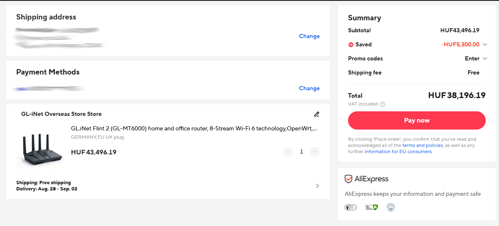The height and width of the screenshot is (226, 499).
Task: Click the Delivery: Aug. 28 - Sep. 02 text
Action: pos(47,189)
